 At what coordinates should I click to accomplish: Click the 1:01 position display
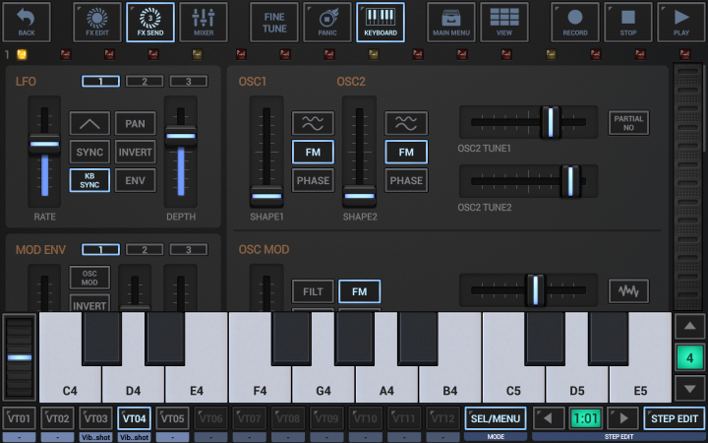pos(586,418)
